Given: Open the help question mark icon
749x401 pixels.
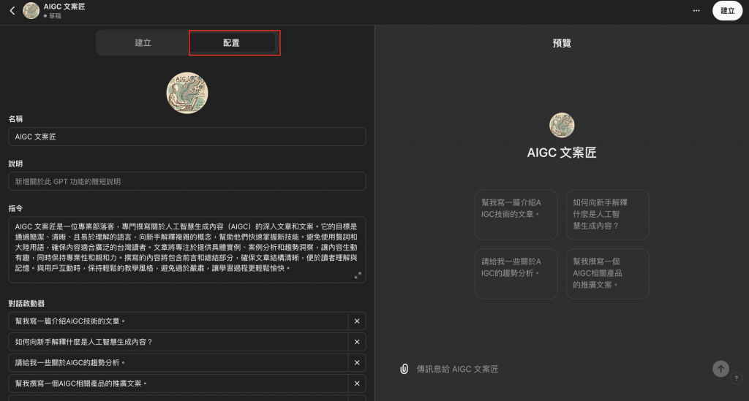Looking at the screenshot, I should pyautogui.click(x=736, y=378).
